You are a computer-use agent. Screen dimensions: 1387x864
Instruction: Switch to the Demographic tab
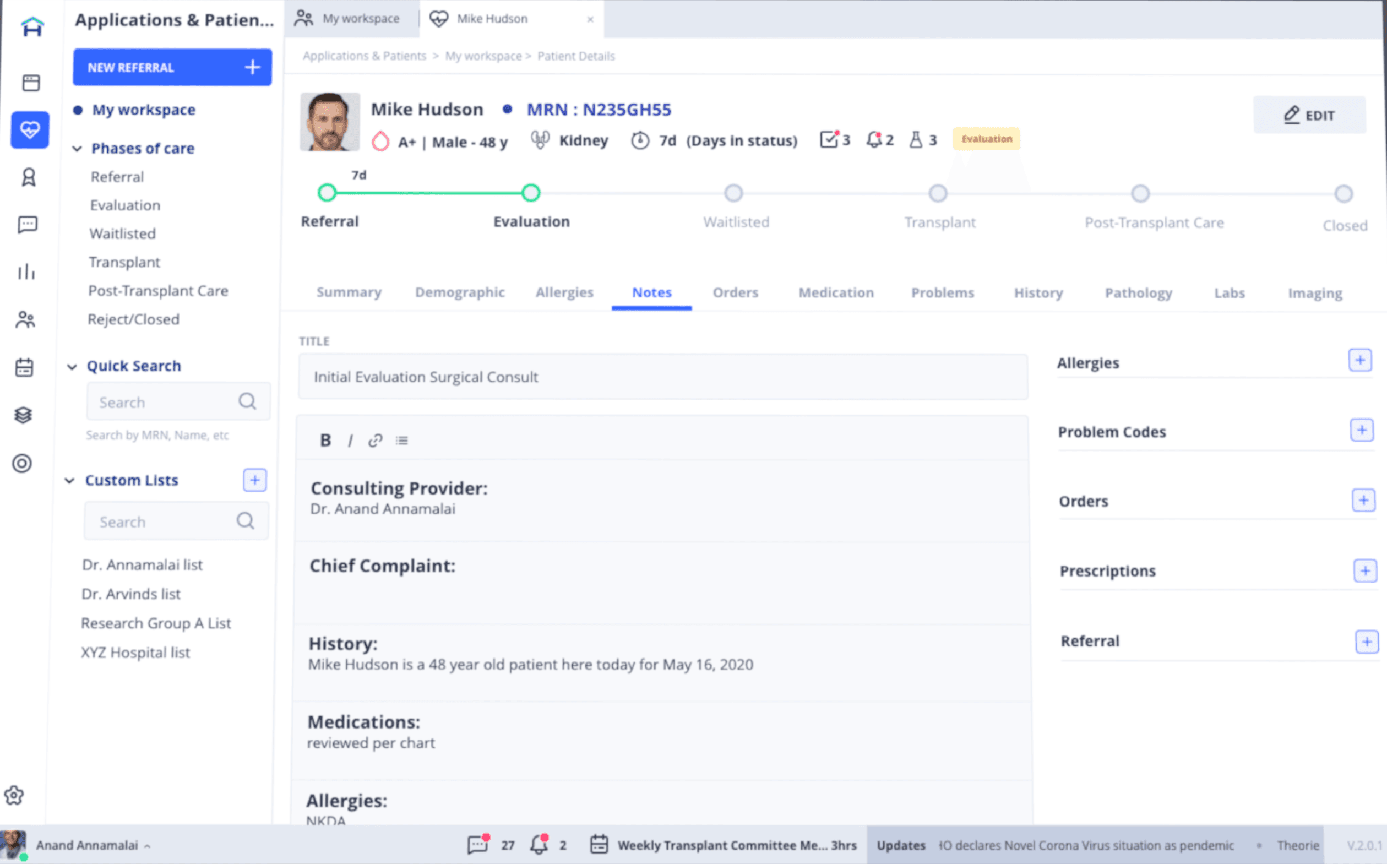460,292
